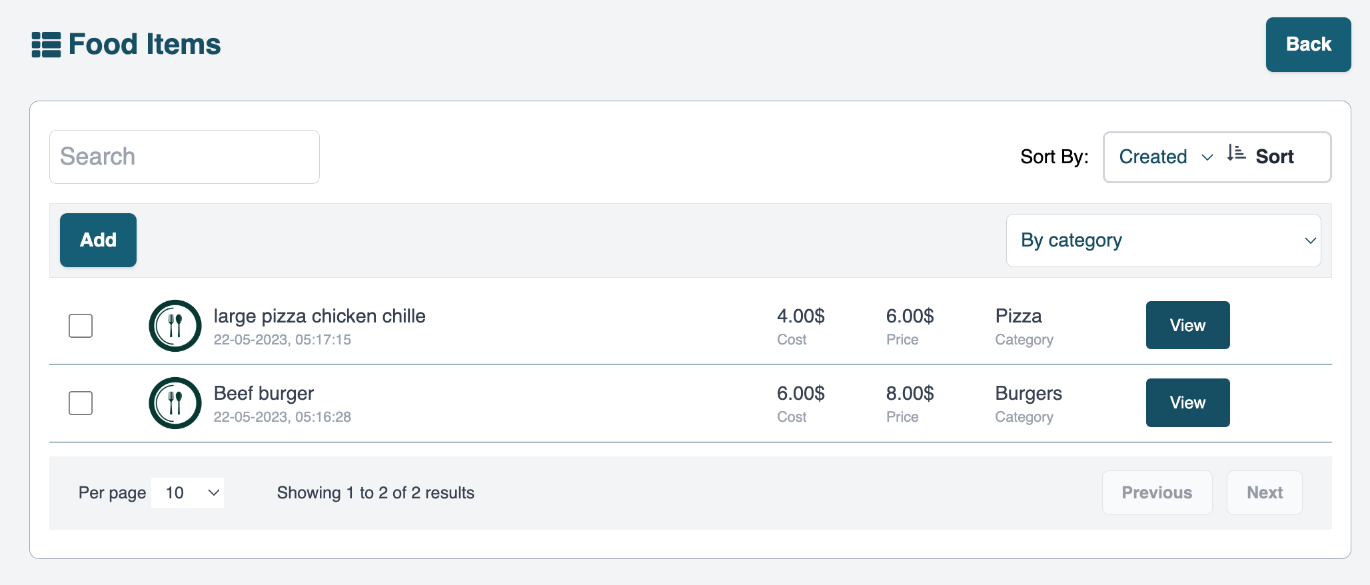
Task: Go to the Next page
Action: pos(1264,493)
